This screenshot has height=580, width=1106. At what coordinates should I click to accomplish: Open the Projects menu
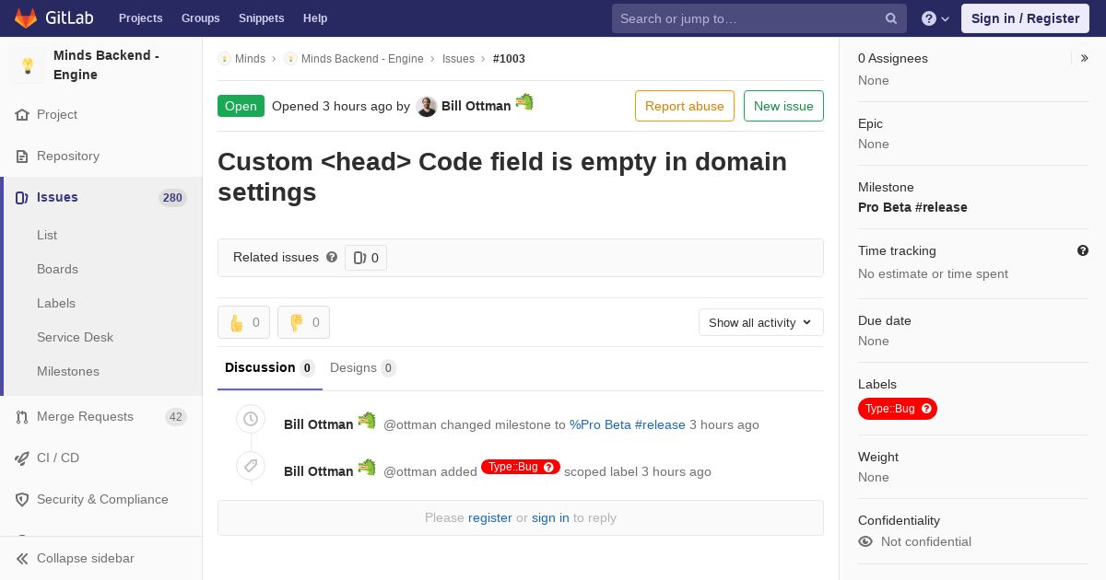(140, 18)
